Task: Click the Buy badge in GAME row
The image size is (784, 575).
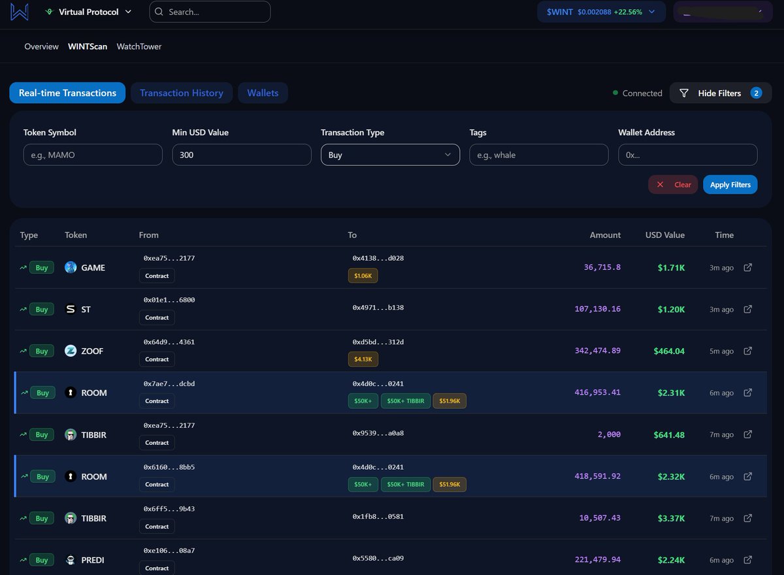Action: point(42,267)
